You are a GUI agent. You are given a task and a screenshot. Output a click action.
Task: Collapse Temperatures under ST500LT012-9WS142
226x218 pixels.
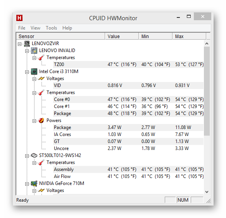click(x=34, y=163)
